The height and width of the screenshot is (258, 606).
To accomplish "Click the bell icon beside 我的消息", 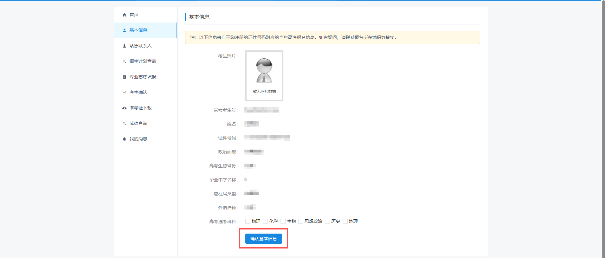I will [x=124, y=139].
